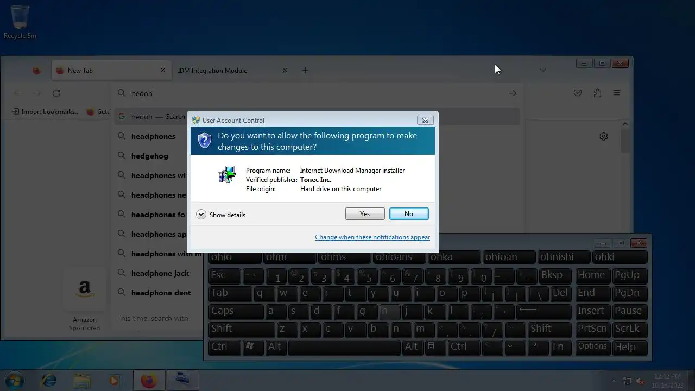Open the new tab page settings gear

604,136
